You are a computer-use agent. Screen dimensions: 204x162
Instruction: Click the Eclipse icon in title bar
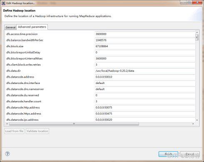pos(3,3)
